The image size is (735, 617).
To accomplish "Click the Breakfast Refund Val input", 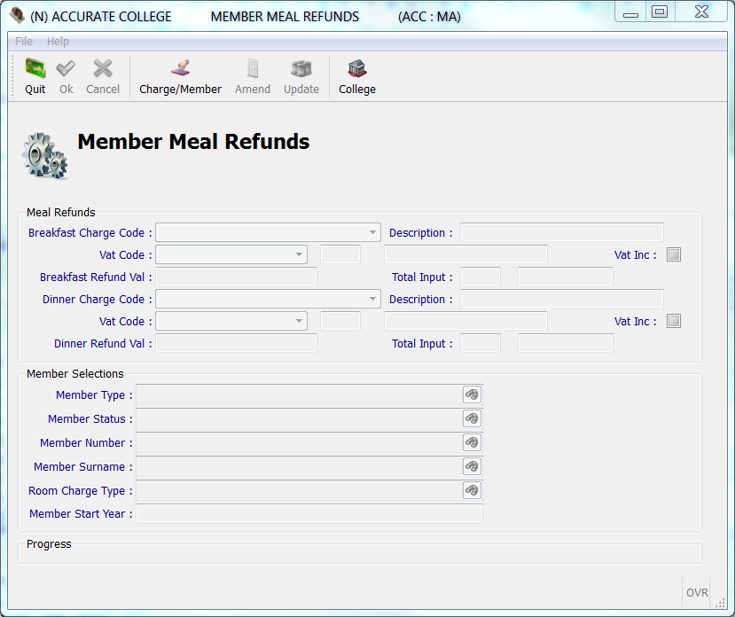I will tap(236, 277).
